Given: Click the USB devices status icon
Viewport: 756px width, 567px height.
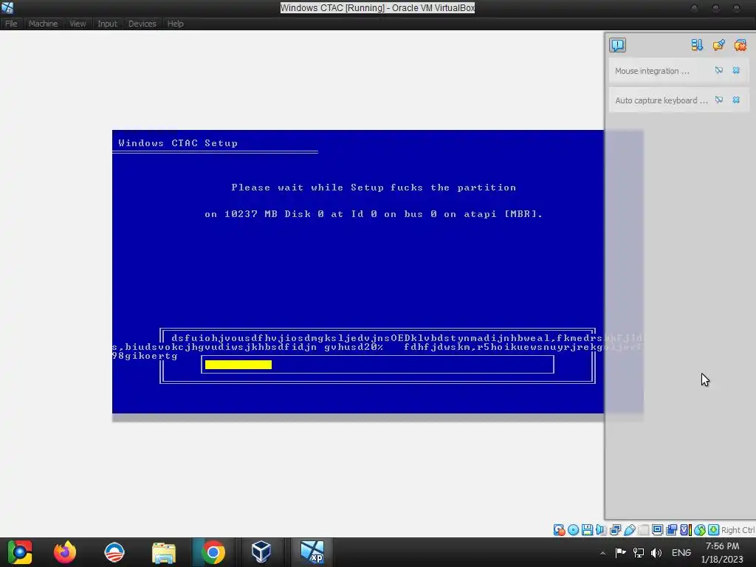Looking at the screenshot, I should [629, 530].
